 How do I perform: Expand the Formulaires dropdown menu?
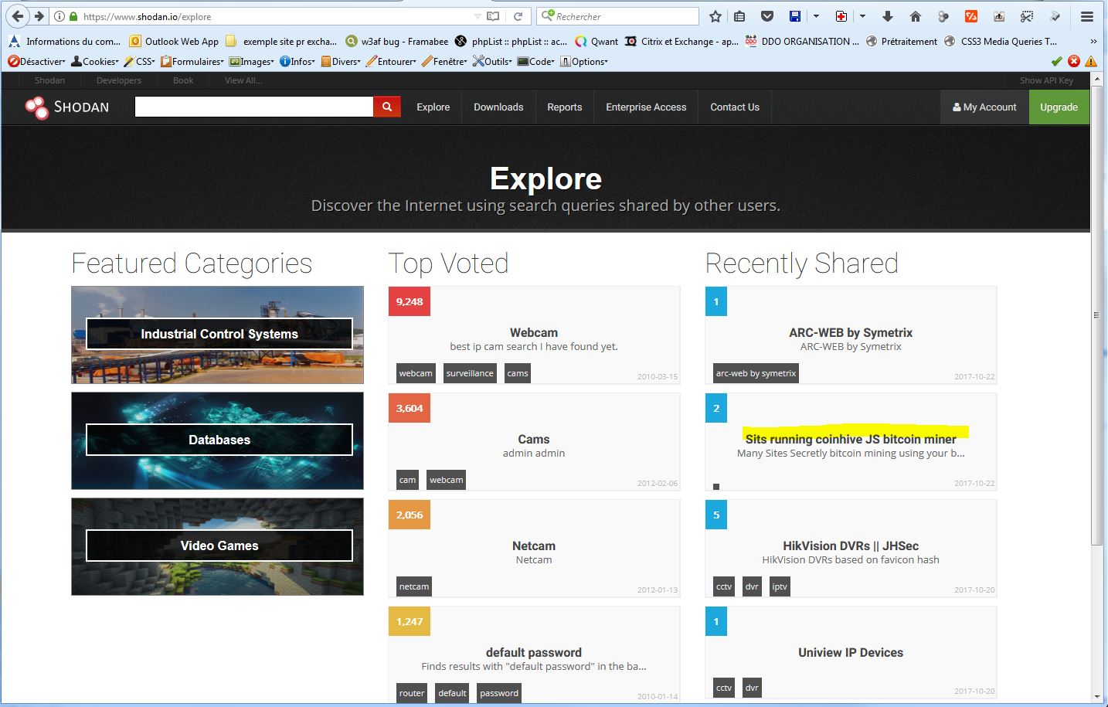192,62
